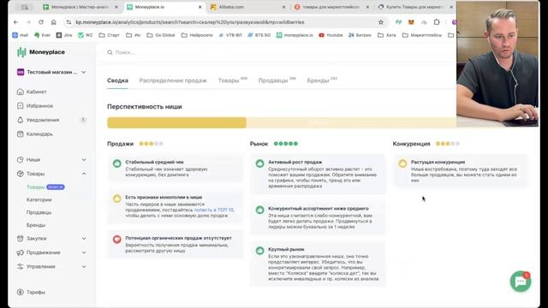Open Календарь in the sidebar
The width and height of the screenshot is (548, 308).
coord(39,134)
